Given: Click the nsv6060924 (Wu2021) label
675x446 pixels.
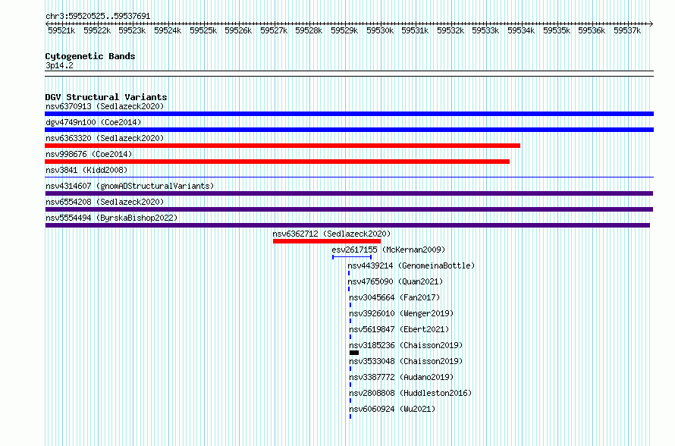Looking at the screenshot, I should coord(392,409).
